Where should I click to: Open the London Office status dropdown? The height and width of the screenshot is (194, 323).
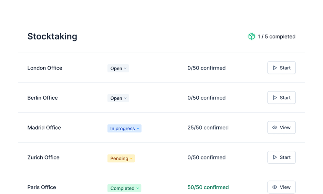118,68
